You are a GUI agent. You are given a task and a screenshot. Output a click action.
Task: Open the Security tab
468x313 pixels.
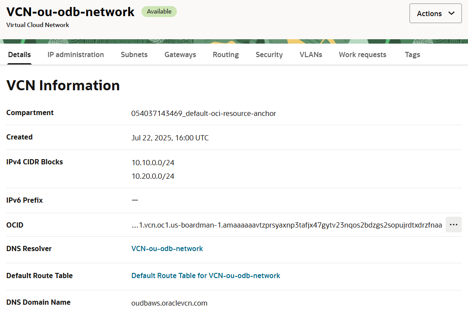pos(269,54)
